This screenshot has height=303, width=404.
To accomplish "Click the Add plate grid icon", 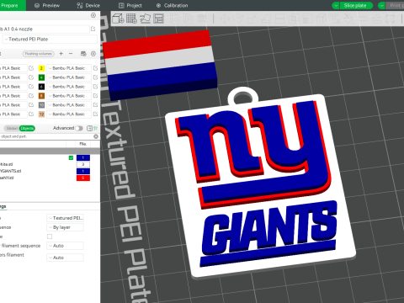I will pyautogui.click(x=131, y=19).
